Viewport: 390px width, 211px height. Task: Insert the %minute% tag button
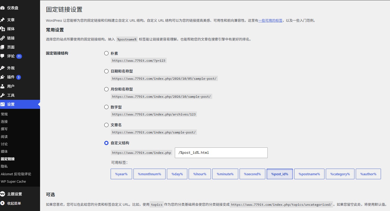225,174
